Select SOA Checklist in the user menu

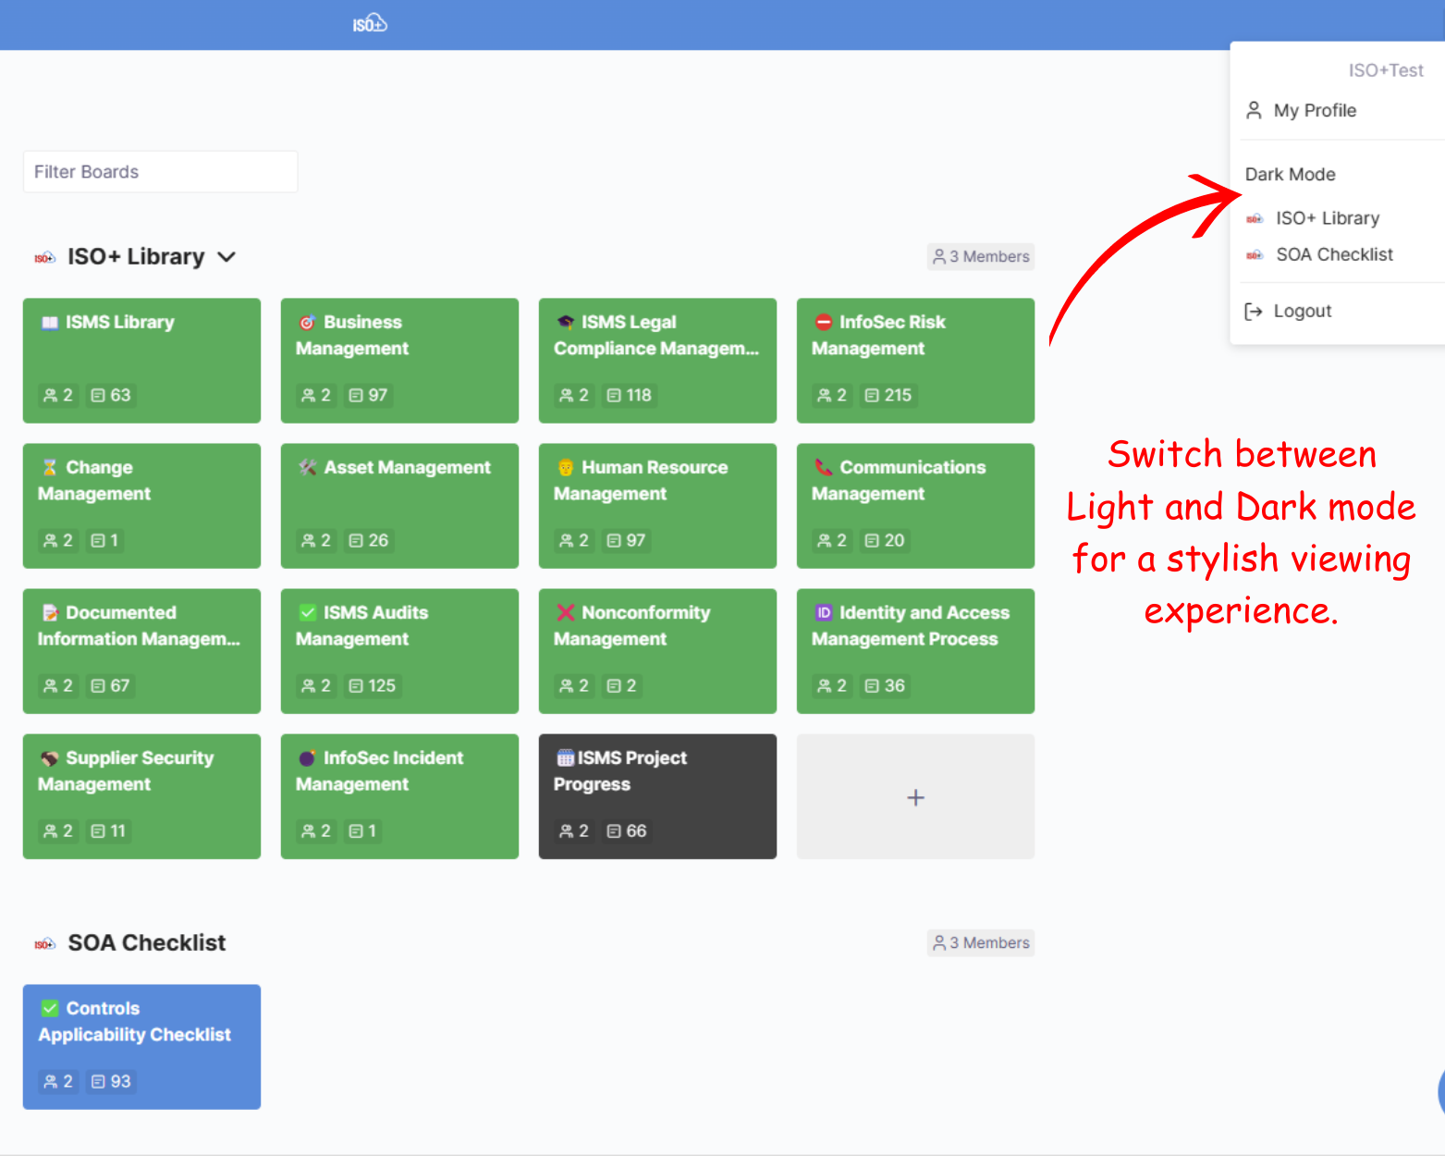(x=1333, y=255)
